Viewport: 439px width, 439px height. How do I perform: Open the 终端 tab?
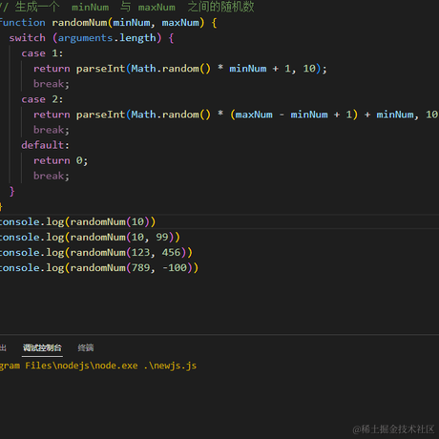[x=86, y=347]
